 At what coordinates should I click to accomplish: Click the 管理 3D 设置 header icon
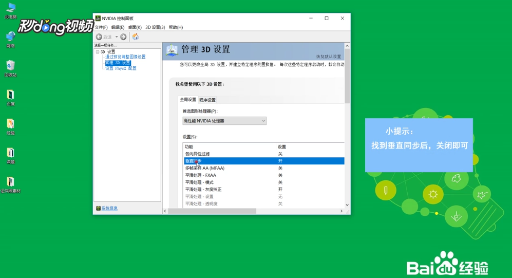172,50
